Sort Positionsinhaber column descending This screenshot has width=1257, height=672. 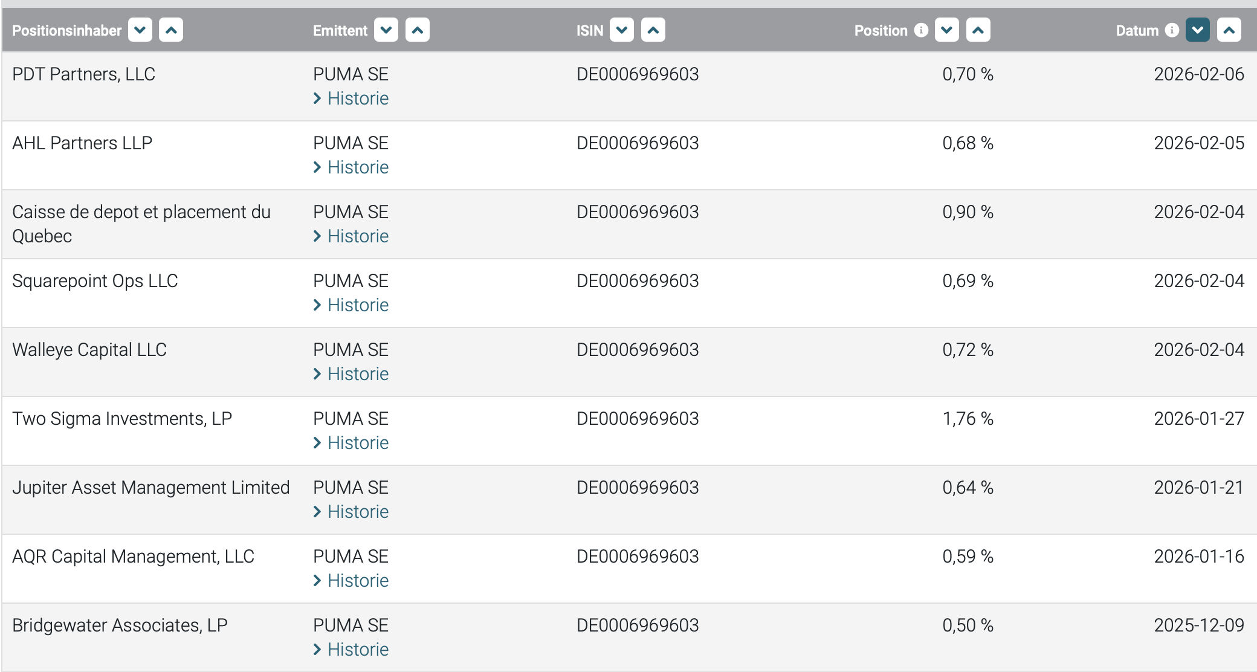[140, 30]
